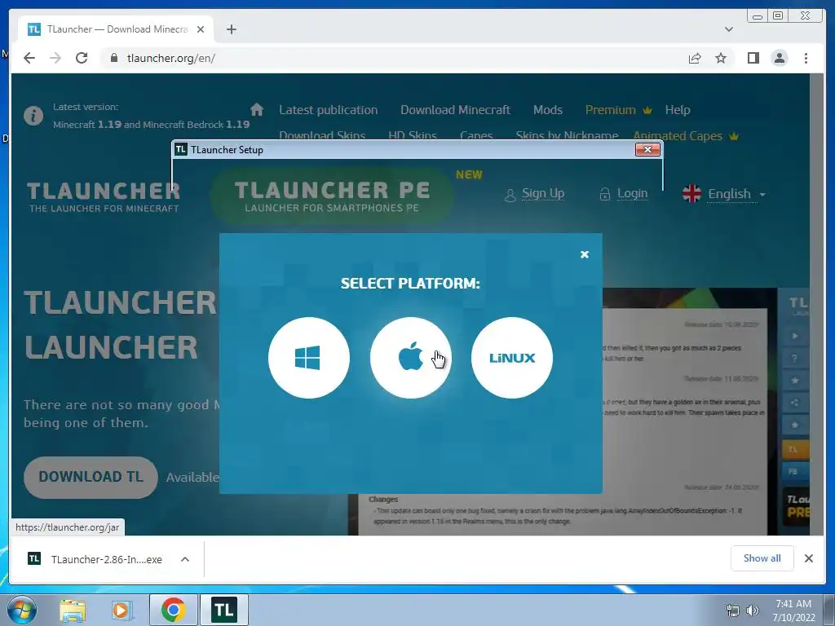Click the TLauncher PE banner
Screen dimensions: 835x626
(332, 196)
